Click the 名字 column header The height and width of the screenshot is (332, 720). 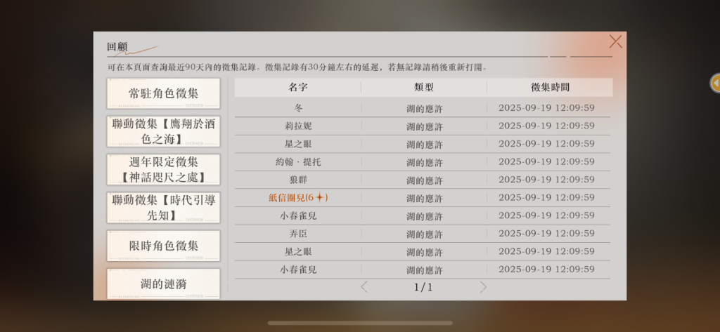tap(297, 87)
